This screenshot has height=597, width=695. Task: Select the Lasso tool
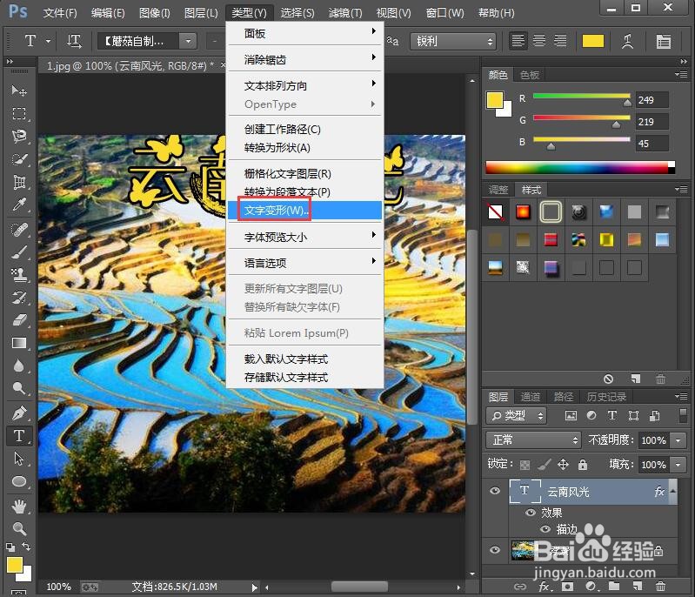click(18, 136)
